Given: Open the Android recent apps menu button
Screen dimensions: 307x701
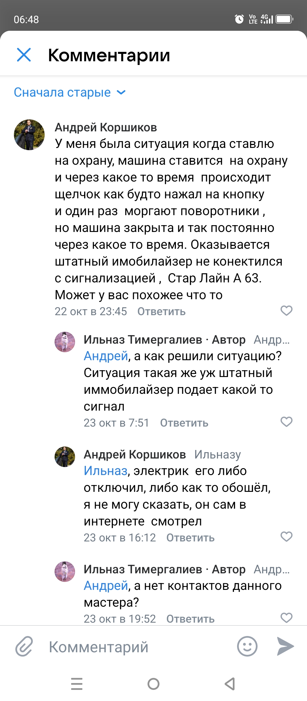Looking at the screenshot, I should [x=77, y=684].
